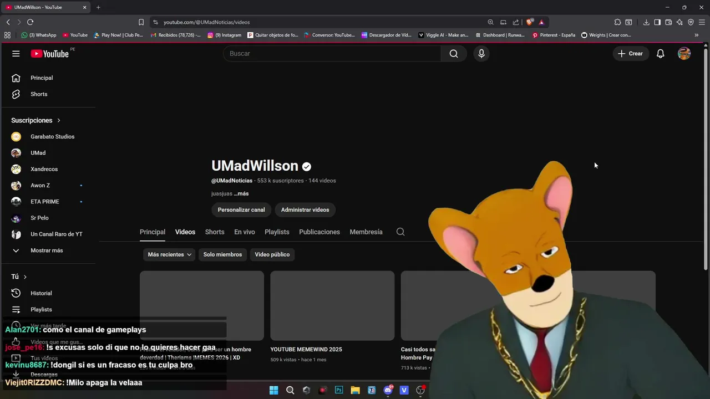Open the Brave Wallet icon
The height and width of the screenshot is (399, 710).
[668, 22]
